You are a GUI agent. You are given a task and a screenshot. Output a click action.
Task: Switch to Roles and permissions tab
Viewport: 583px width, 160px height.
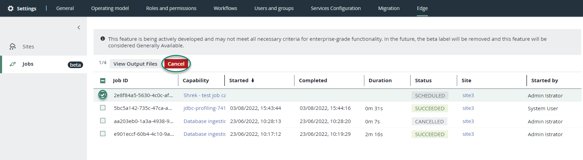171,8
